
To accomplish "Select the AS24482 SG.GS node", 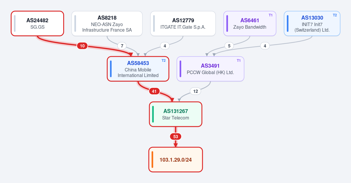I will (x=37, y=23).
